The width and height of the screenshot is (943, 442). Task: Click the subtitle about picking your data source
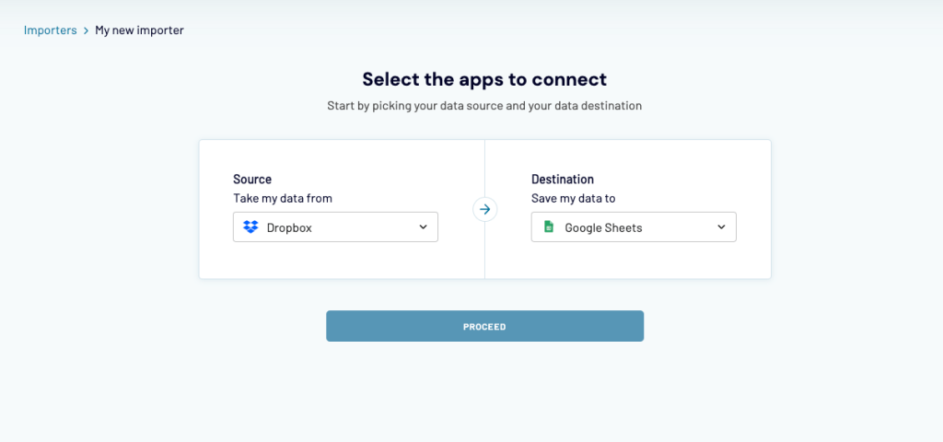(484, 106)
